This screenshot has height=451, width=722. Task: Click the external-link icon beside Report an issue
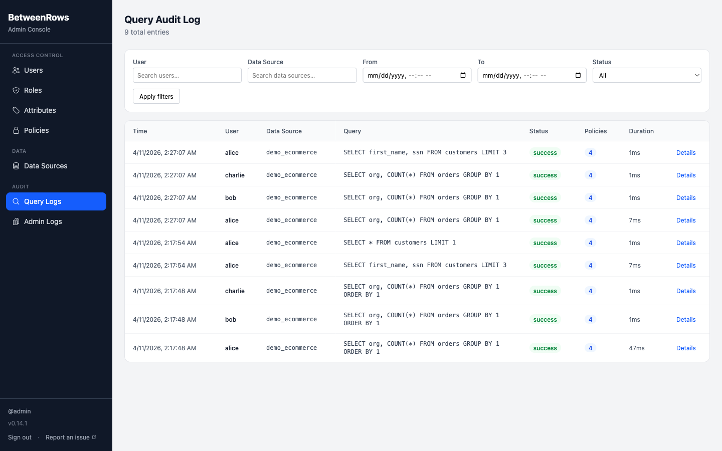(x=94, y=436)
